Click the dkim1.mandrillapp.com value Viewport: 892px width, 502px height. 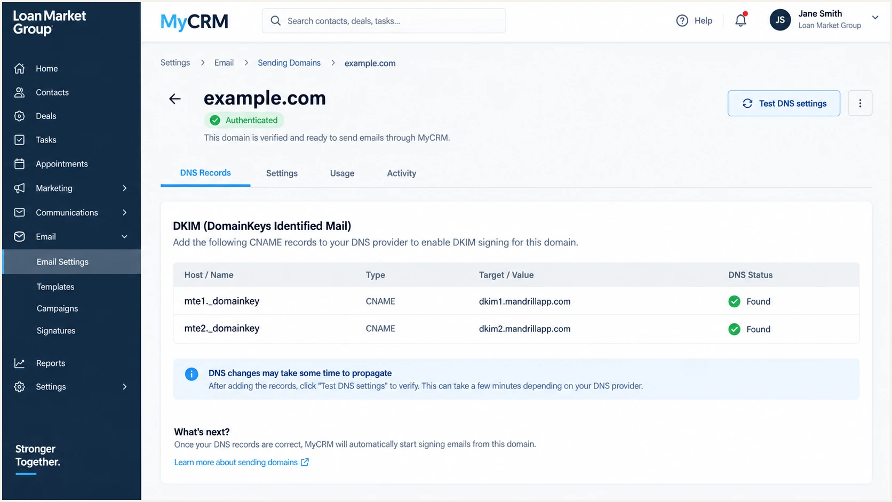click(524, 301)
